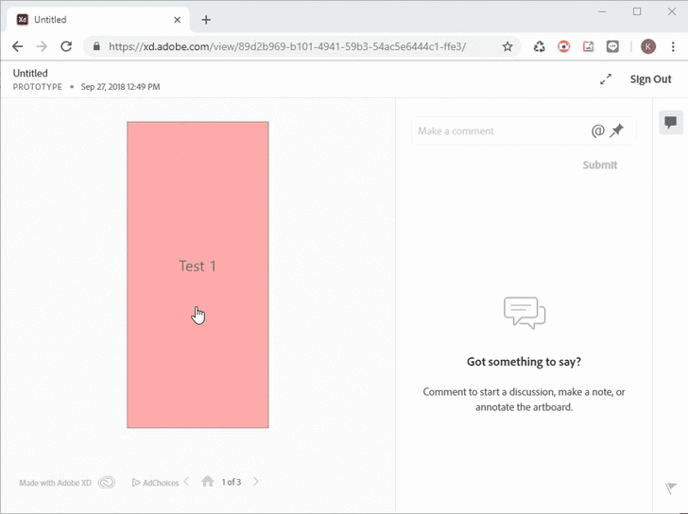The height and width of the screenshot is (514, 688).
Task: Maximize the browser window
Action: [637, 12]
